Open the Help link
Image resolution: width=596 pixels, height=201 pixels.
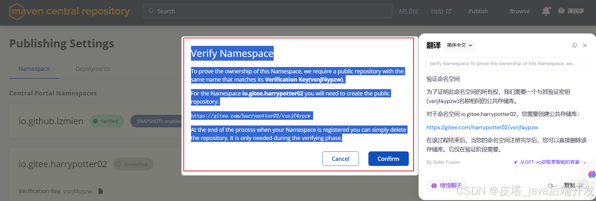tap(437, 11)
